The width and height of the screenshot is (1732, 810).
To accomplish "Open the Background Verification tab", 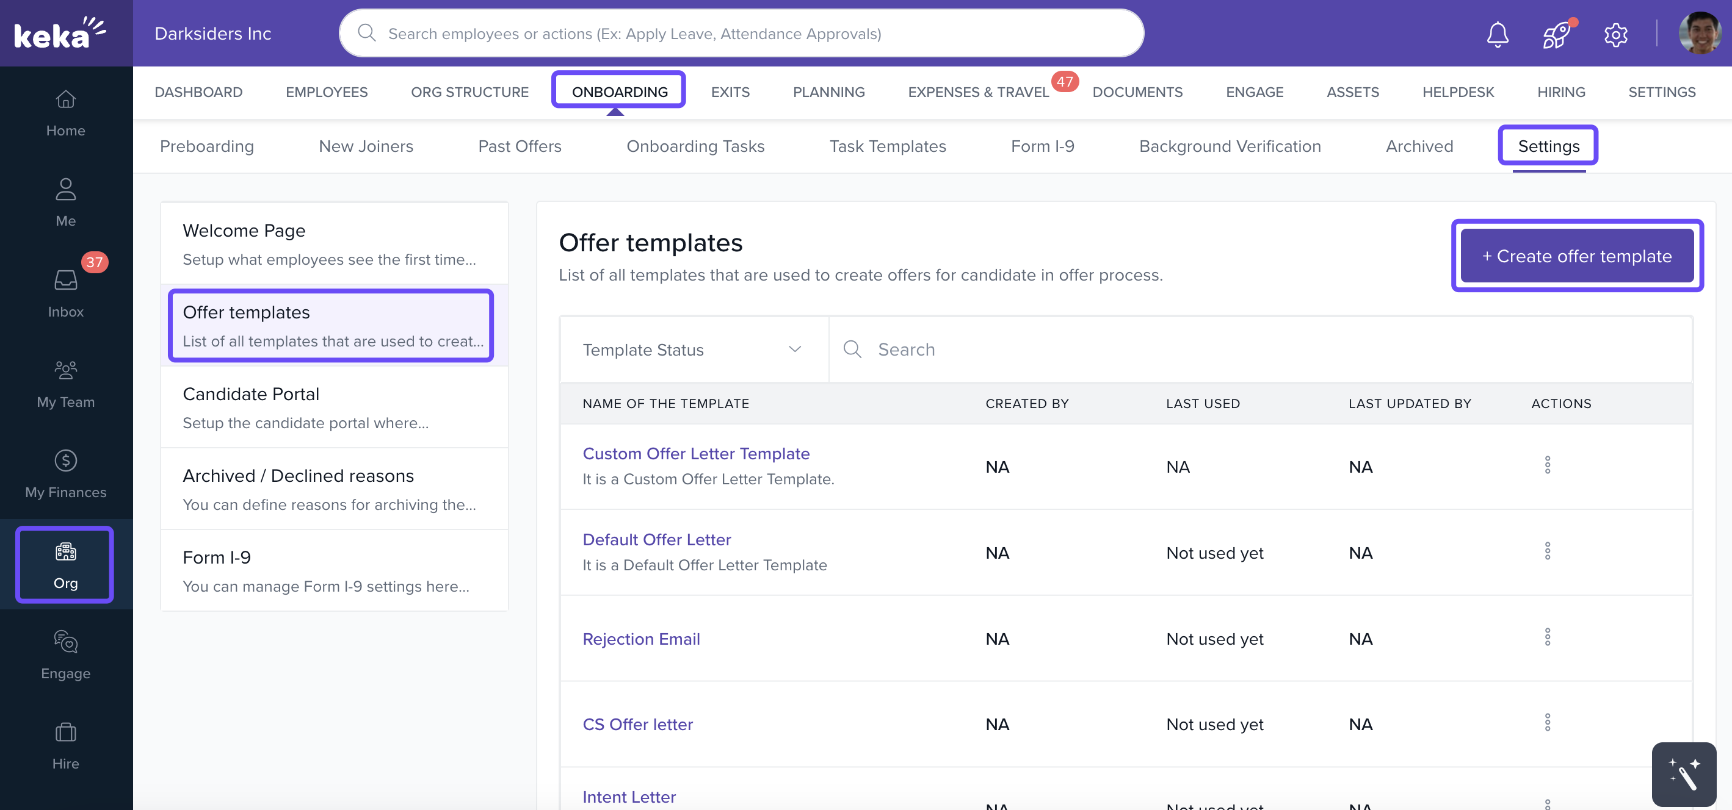I will [x=1230, y=146].
